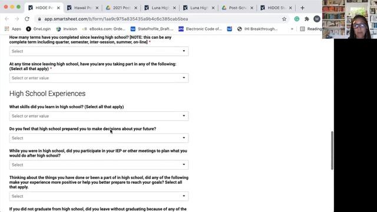Switch to the Hawaii Po tab
This screenshot has height=212, width=377.
click(x=82, y=8)
